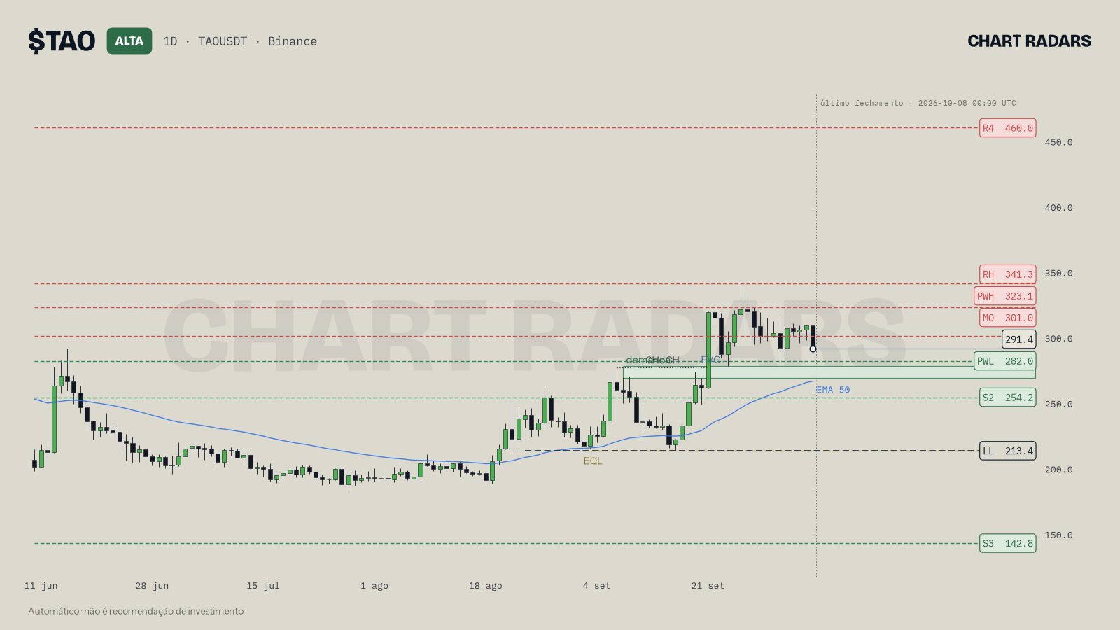Click the 28 jun date label
Image resolution: width=1120 pixels, height=630 pixels.
[152, 586]
